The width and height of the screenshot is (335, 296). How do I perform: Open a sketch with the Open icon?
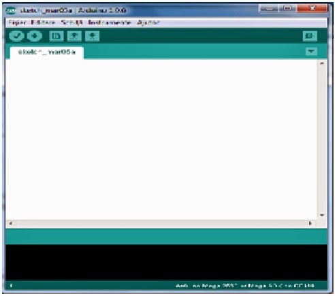(x=74, y=36)
